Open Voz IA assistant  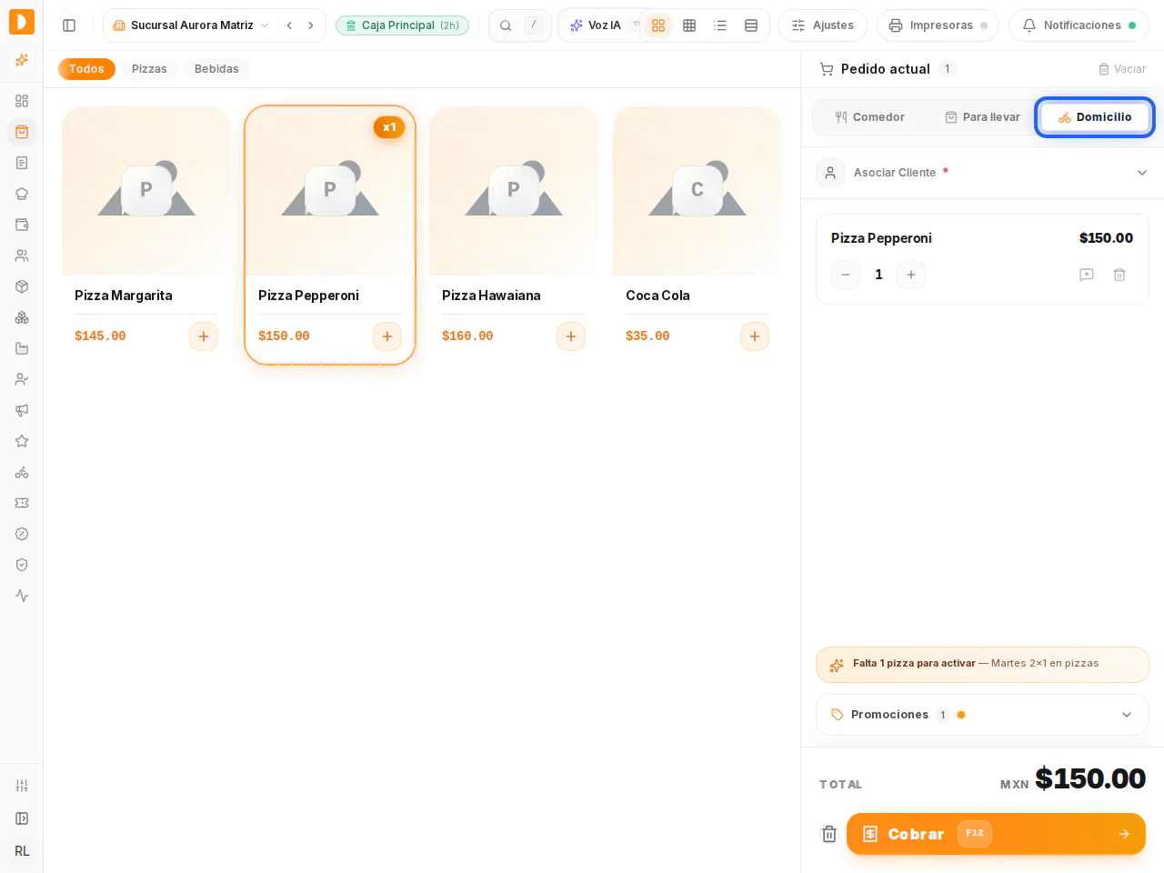pyautogui.click(x=596, y=25)
